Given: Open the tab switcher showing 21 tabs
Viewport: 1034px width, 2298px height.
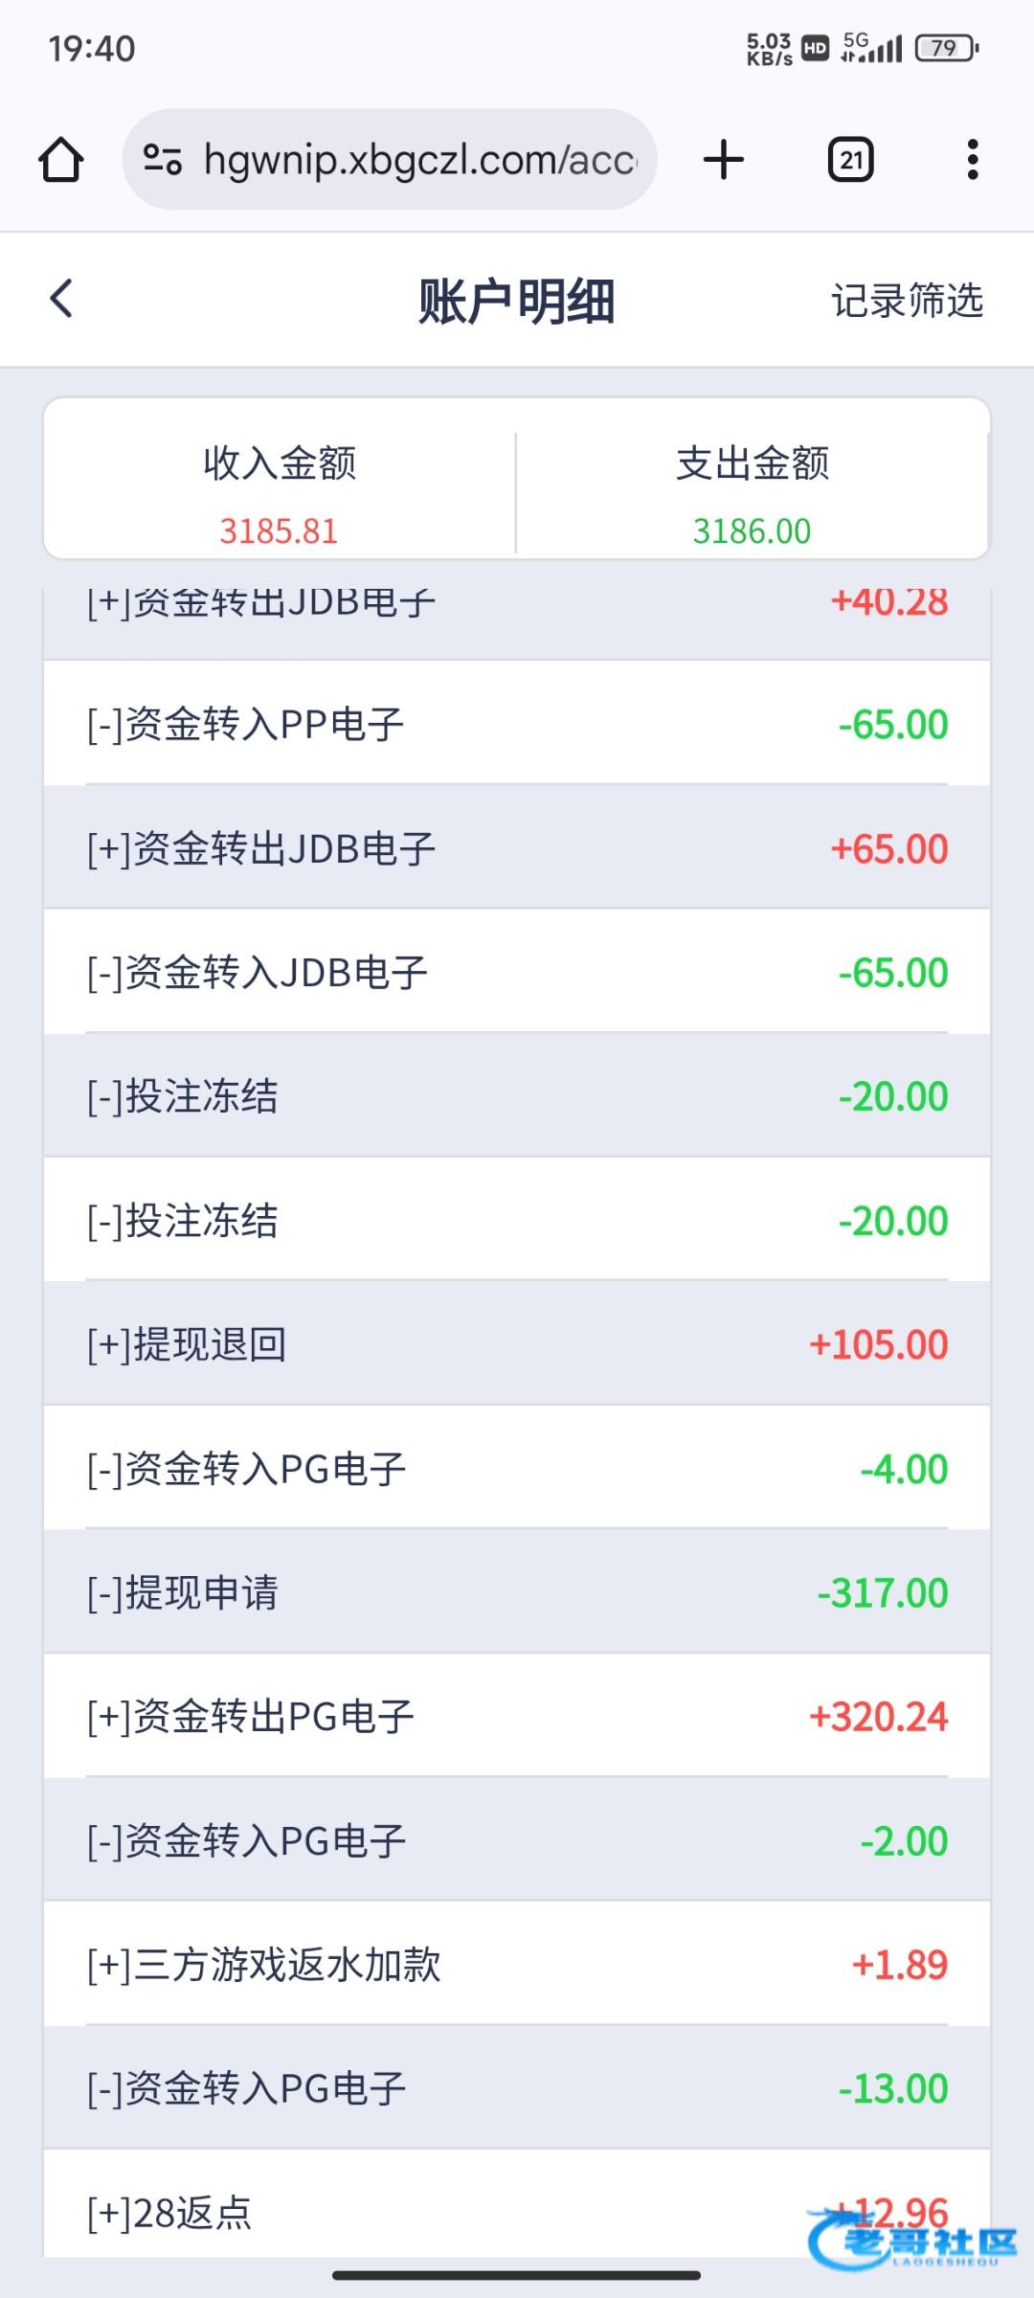Looking at the screenshot, I should point(850,160).
